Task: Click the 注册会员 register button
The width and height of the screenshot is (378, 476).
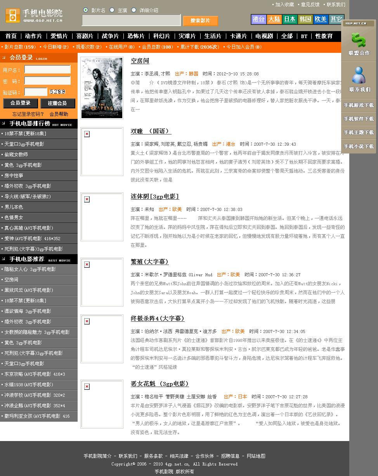Action: coord(57,103)
